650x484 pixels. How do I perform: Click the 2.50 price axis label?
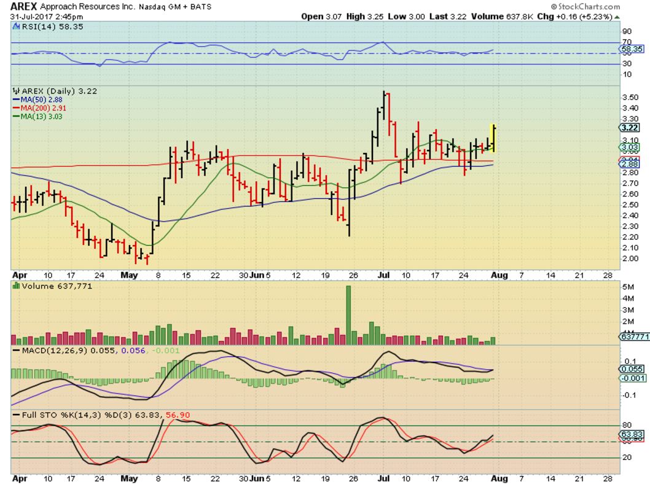[x=630, y=205]
